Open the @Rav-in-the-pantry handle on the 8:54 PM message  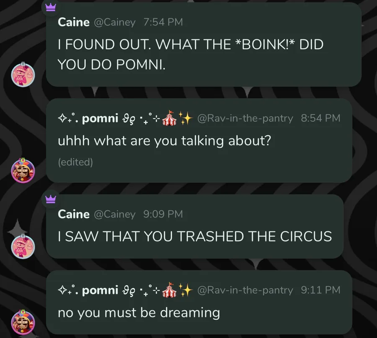[x=245, y=118]
